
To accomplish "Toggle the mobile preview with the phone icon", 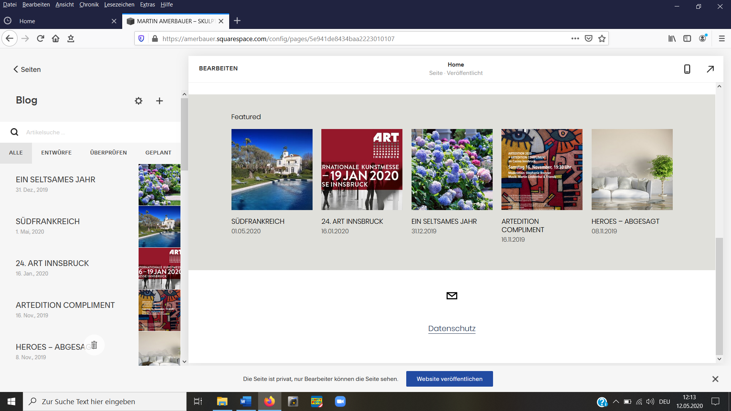I will (687, 69).
